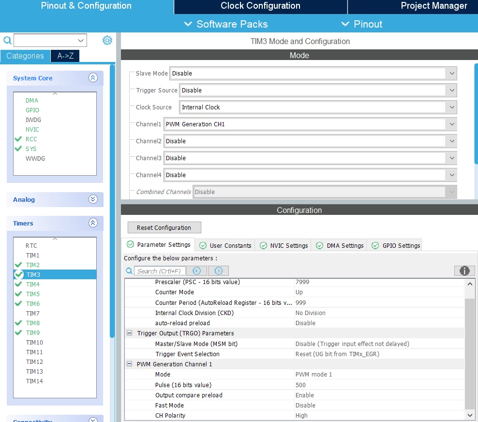Screen dimensions: 478x422
Task: Switch to A->Z sorting view
Action: pos(65,56)
